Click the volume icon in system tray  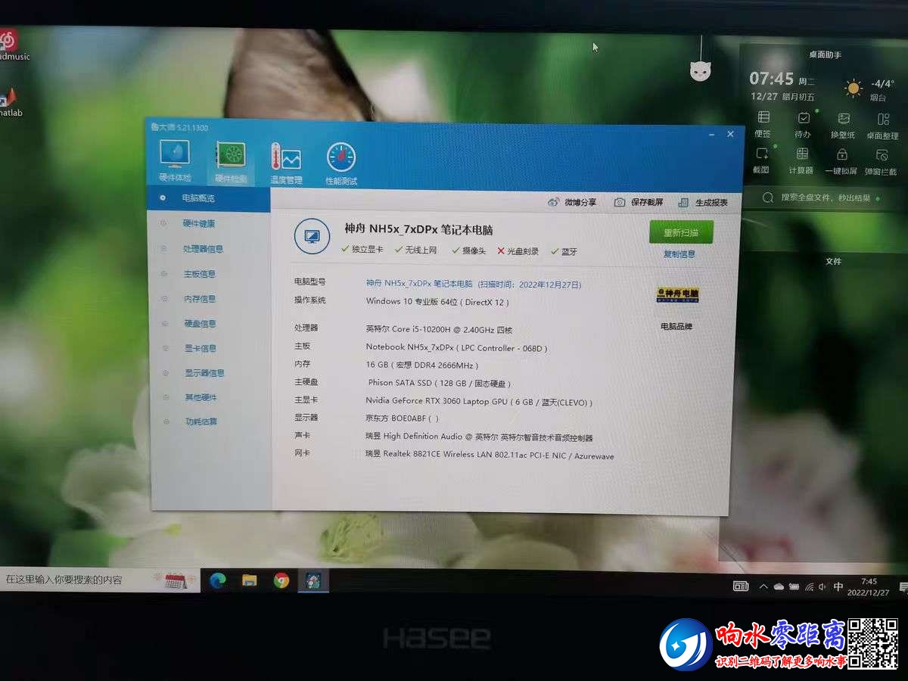click(823, 586)
